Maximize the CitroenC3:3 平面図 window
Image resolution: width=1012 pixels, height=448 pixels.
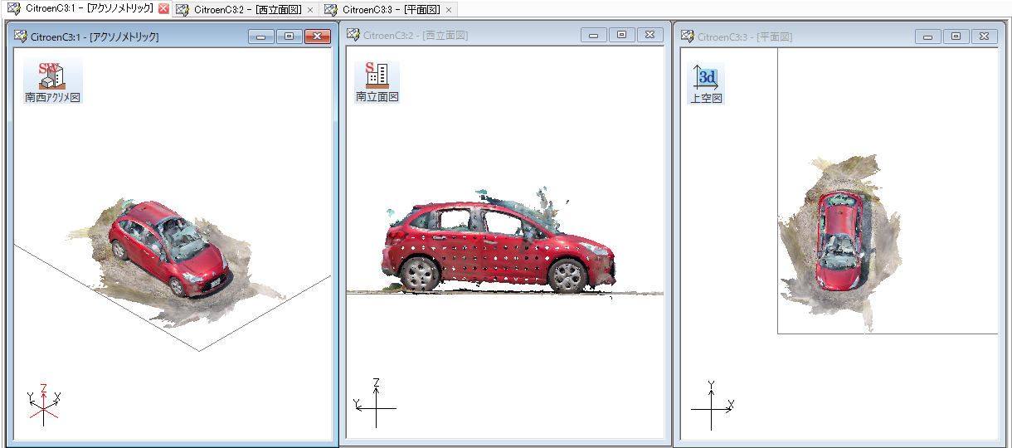[x=956, y=37]
